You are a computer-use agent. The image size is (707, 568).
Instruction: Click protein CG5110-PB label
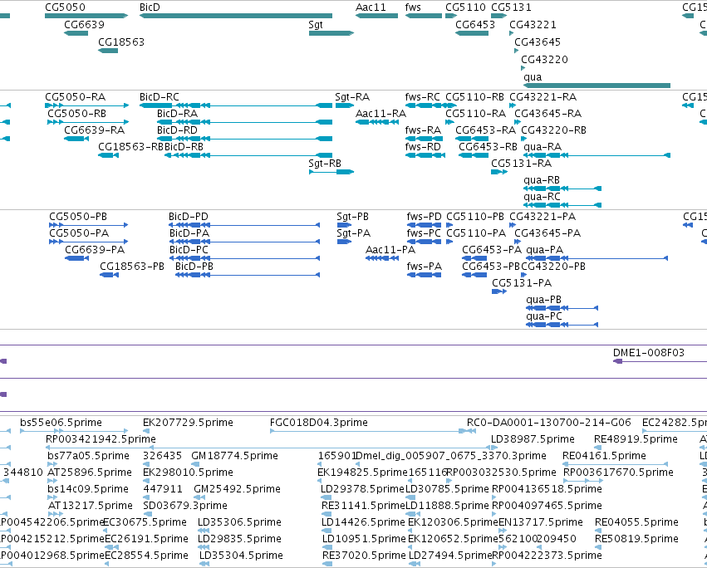point(475,217)
